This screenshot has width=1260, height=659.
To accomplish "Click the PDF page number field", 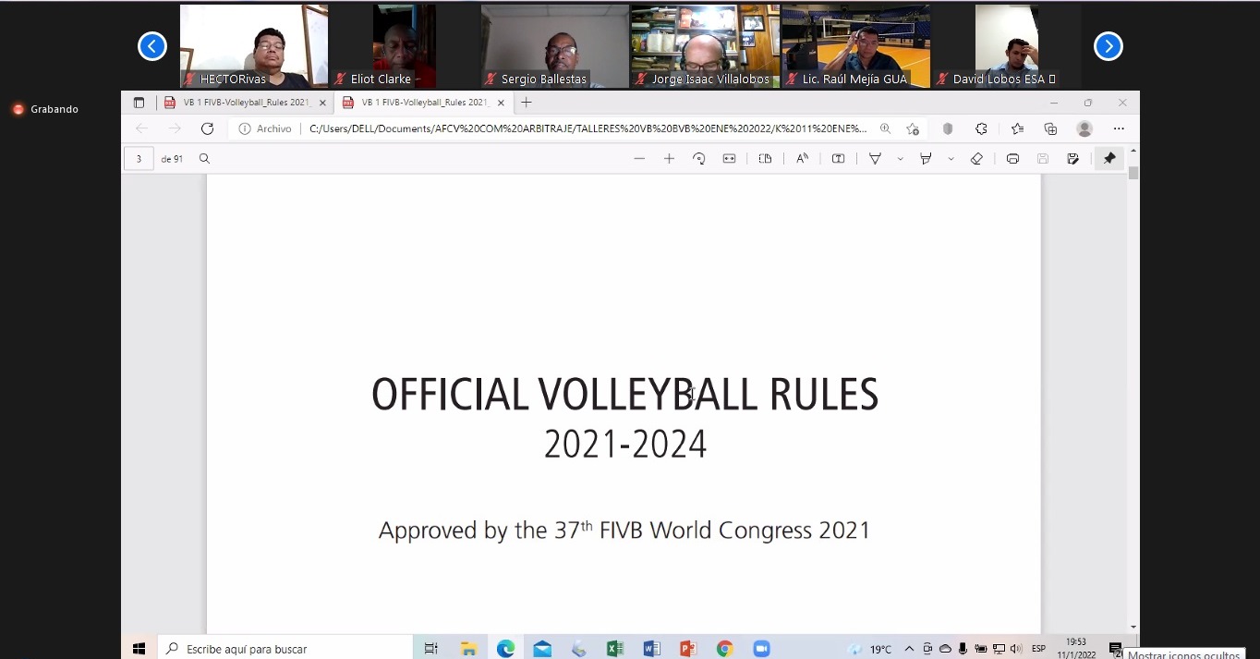I will (139, 159).
